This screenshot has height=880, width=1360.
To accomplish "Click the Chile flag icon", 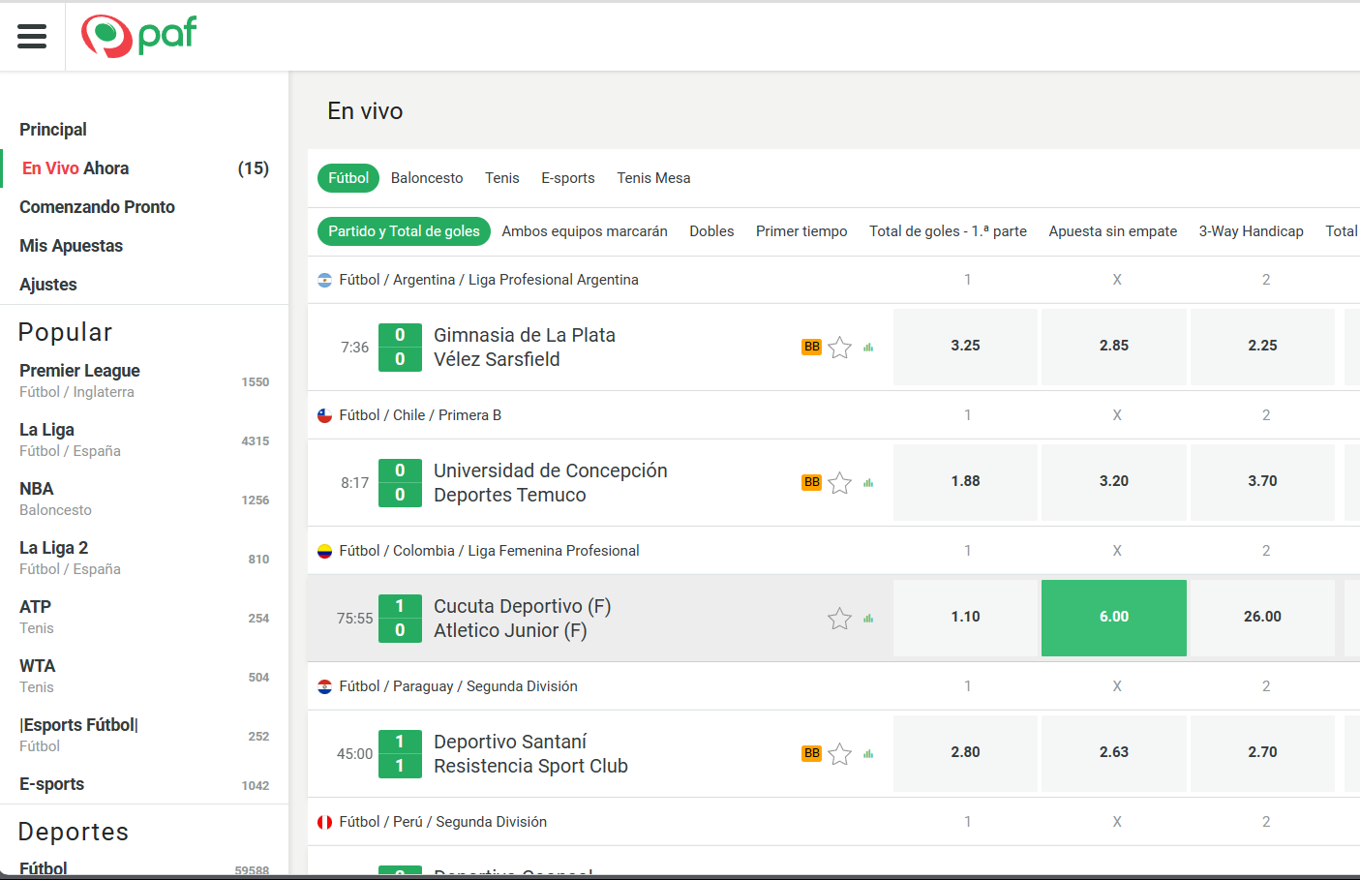I will tap(324, 415).
